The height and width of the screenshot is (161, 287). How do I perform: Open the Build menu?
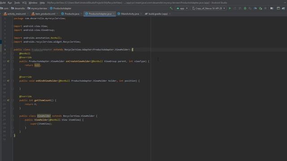coord(3,3)
